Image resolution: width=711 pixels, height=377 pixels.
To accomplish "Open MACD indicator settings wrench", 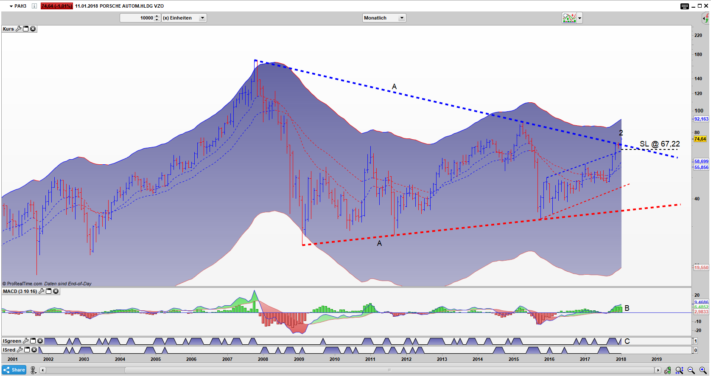I will (x=42, y=291).
